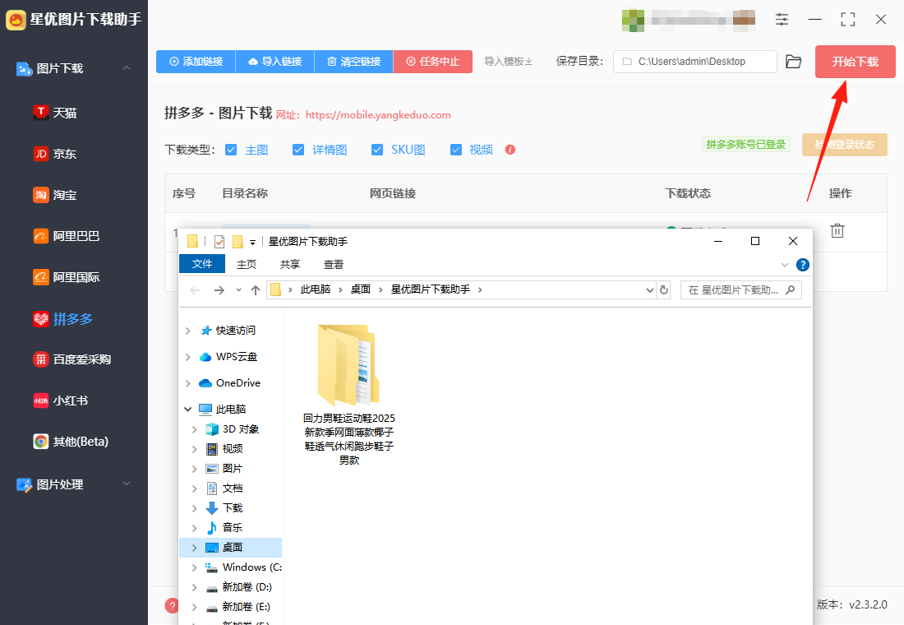
Task: Go up one folder level in Explorer
Action: [x=256, y=290]
